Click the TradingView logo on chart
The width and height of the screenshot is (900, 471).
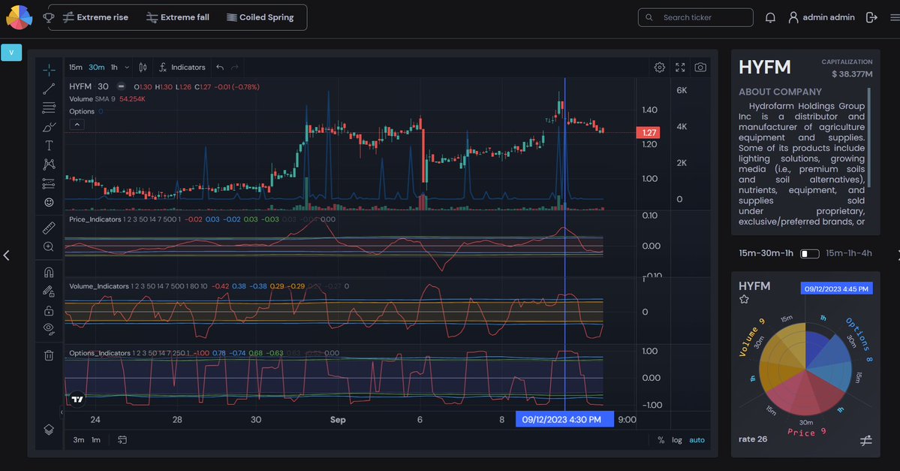[77, 399]
